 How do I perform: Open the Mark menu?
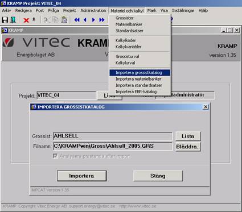[x=152, y=11]
